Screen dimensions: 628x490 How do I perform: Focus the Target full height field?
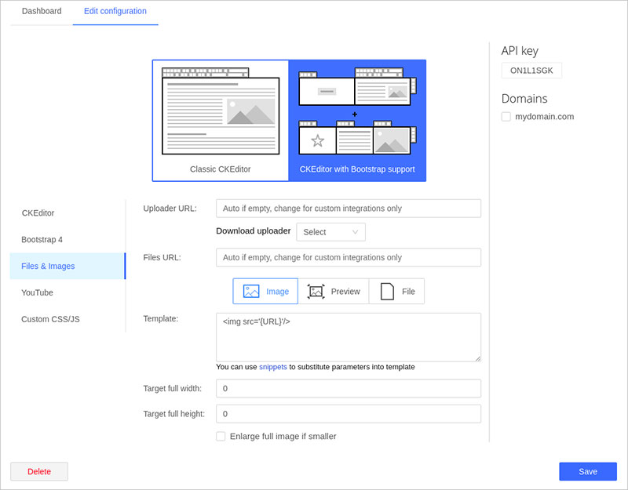pyautogui.click(x=349, y=414)
